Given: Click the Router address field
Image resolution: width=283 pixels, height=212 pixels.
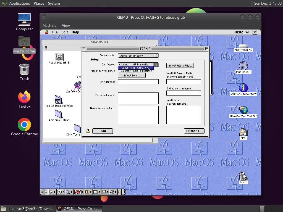Looking at the screenshot, I should (x=138, y=98).
